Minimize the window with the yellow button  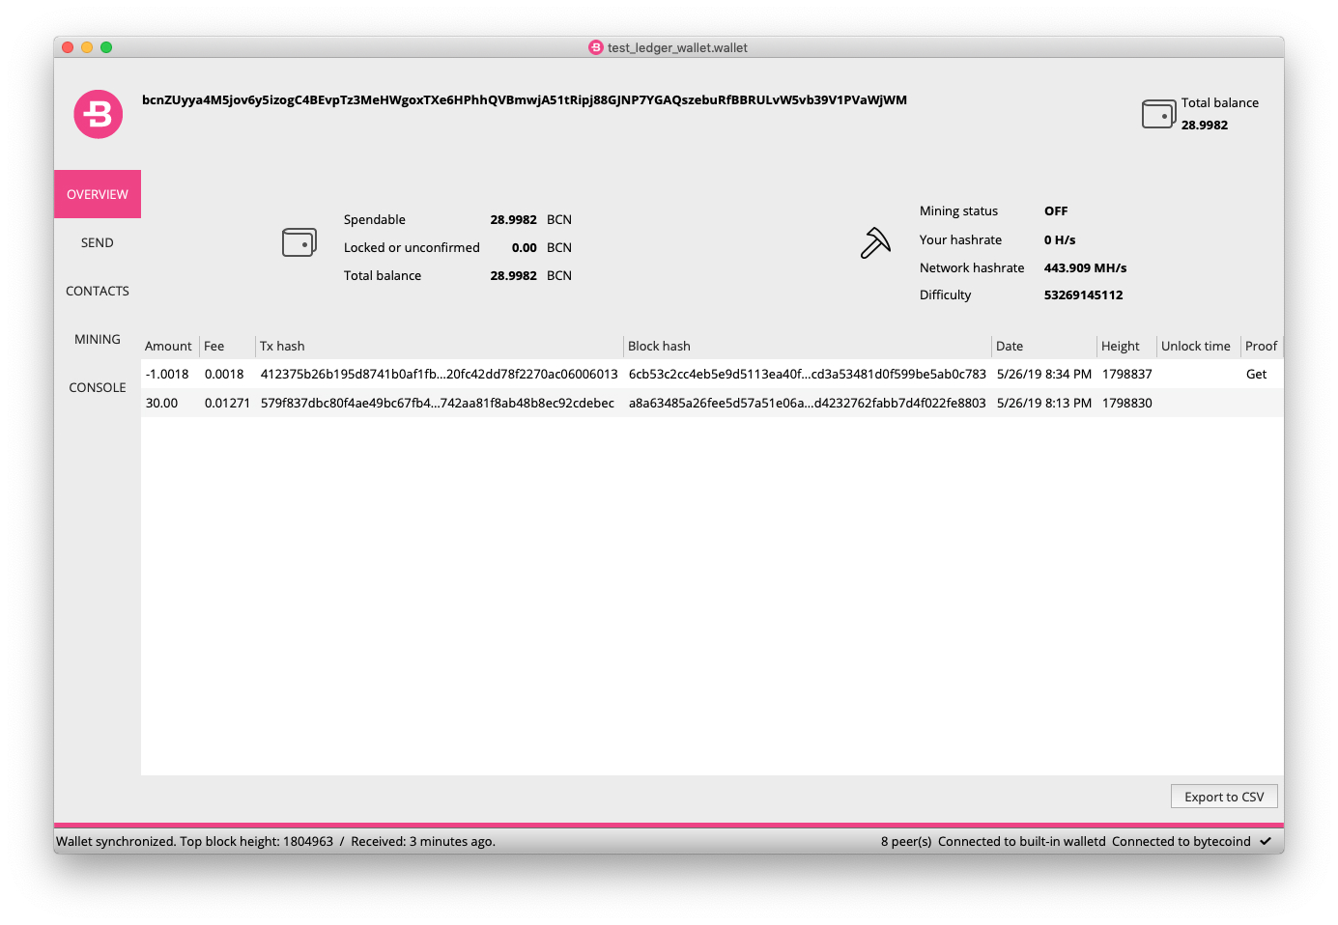pyautogui.click(x=87, y=47)
